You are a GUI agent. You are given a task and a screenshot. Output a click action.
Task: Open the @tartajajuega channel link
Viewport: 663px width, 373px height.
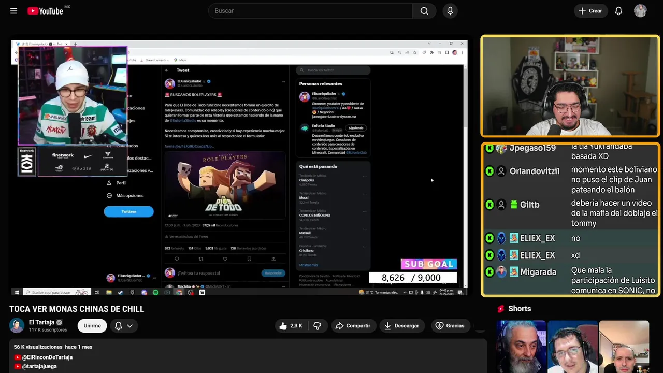pos(39,366)
